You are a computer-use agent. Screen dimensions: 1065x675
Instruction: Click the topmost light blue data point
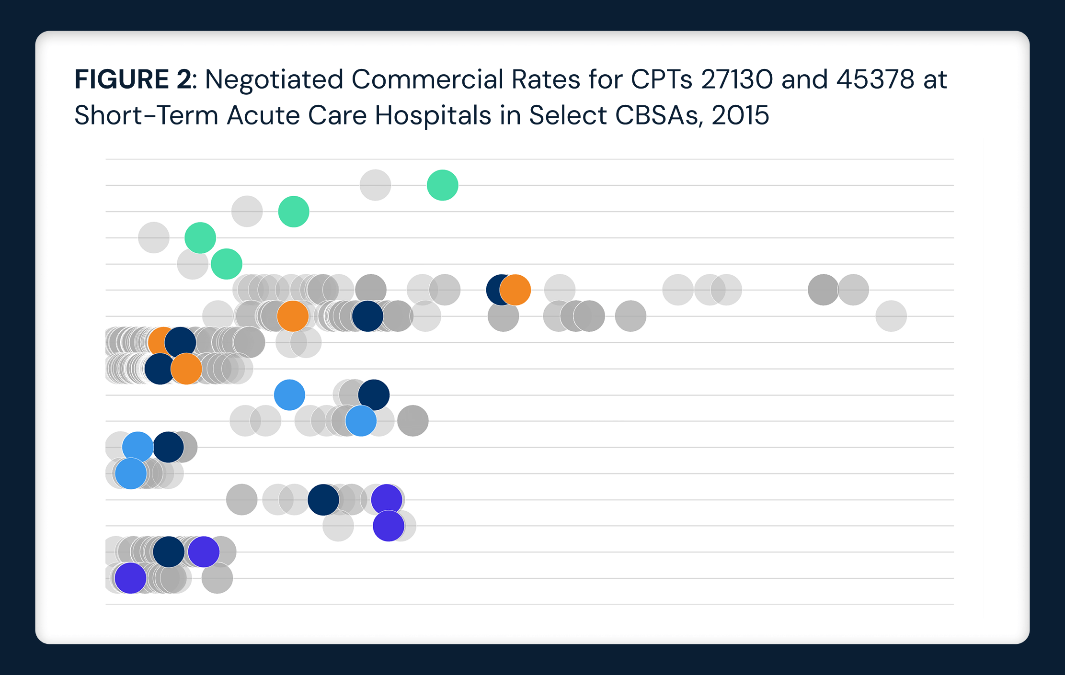(x=289, y=395)
